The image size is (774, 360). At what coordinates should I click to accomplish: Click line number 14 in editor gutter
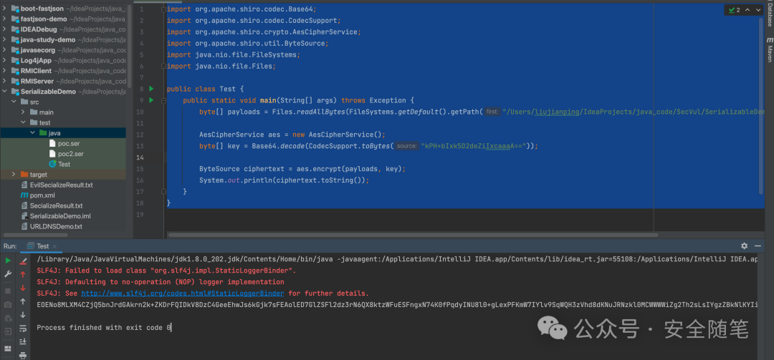140,157
